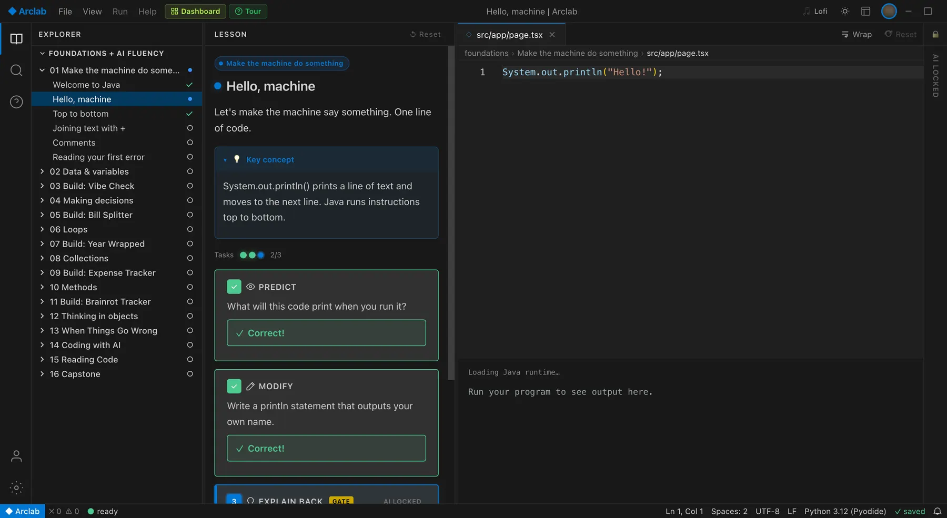Viewport: 947px width, 518px height.
Task: Open the Welcome to Java lesson
Action: (117, 85)
